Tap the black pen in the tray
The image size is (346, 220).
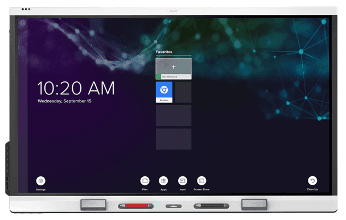[211, 206]
